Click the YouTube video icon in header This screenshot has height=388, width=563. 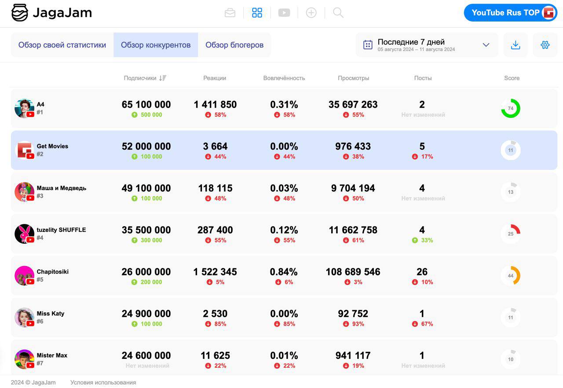coord(284,13)
